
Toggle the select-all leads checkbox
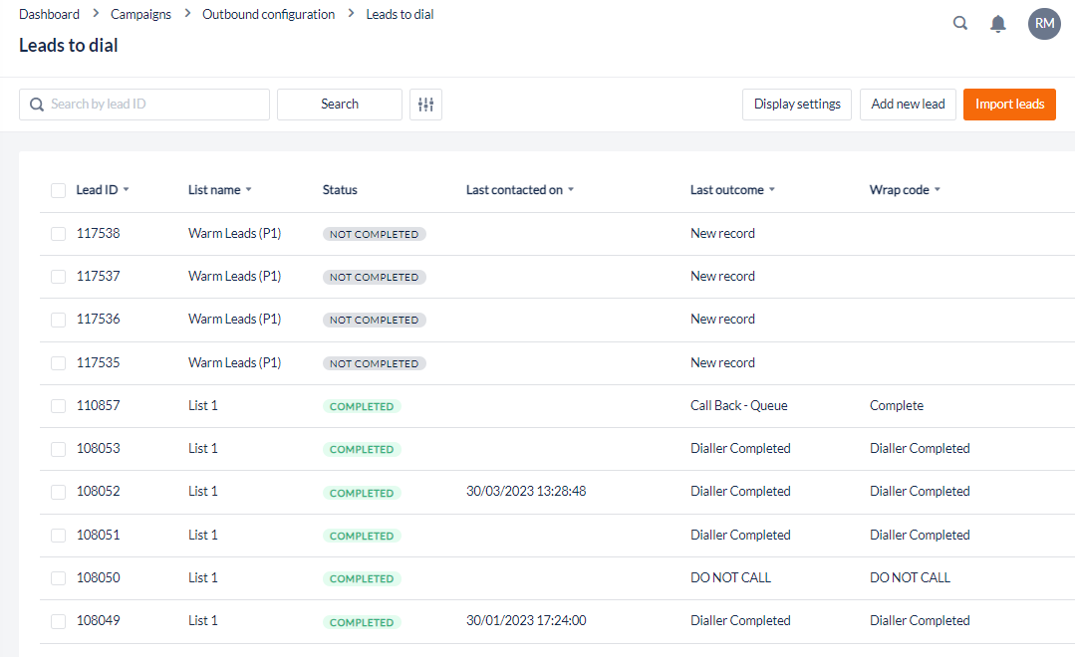point(58,190)
